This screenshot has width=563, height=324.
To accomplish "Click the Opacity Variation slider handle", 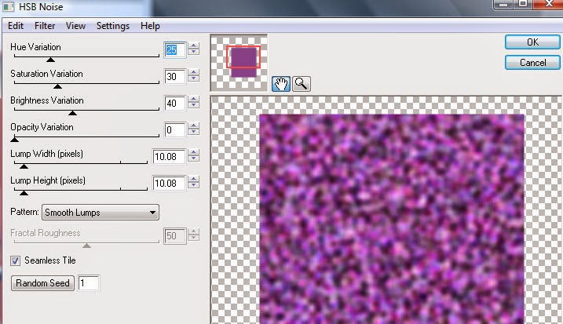I will coord(15,140).
